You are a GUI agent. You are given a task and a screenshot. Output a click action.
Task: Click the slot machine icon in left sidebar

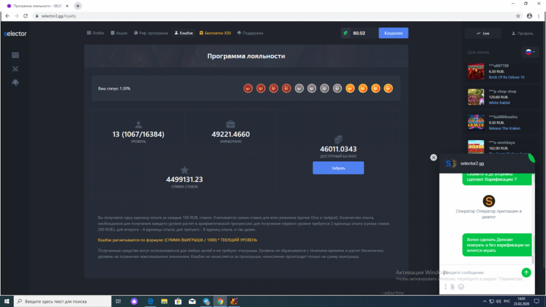(x=15, y=55)
